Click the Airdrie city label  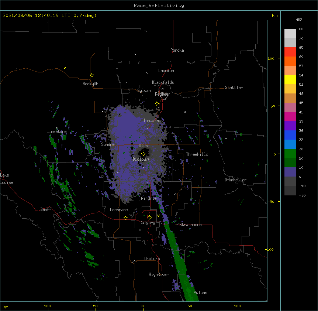[x=149, y=198]
